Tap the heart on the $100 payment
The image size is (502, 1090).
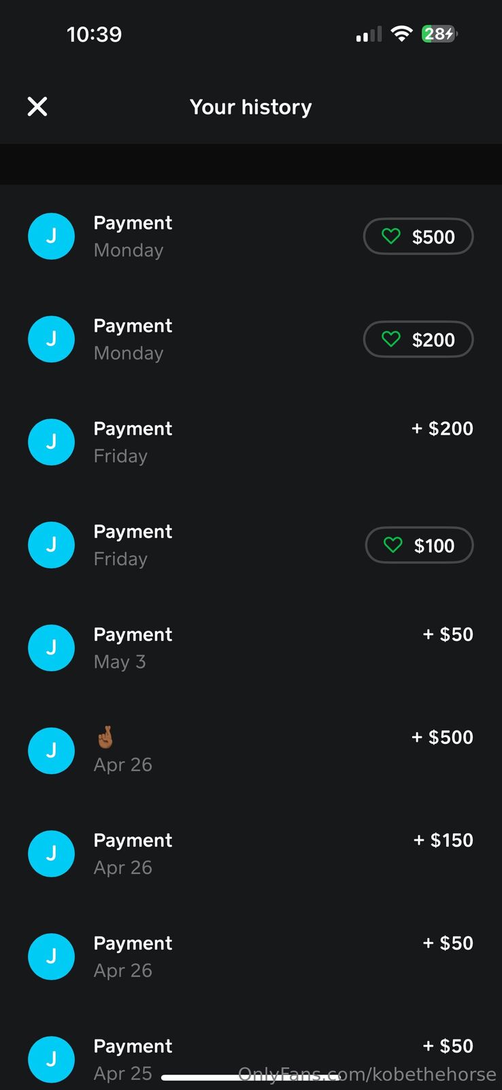click(393, 545)
